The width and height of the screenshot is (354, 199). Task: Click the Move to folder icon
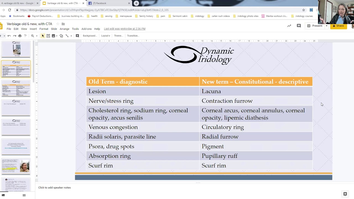tap(63, 24)
